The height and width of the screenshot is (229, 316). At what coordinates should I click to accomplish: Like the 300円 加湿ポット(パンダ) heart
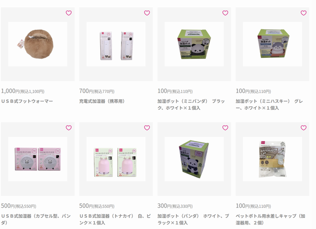[225, 128]
